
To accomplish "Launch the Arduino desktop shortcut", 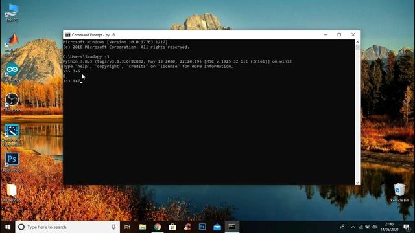I will click(12, 72).
